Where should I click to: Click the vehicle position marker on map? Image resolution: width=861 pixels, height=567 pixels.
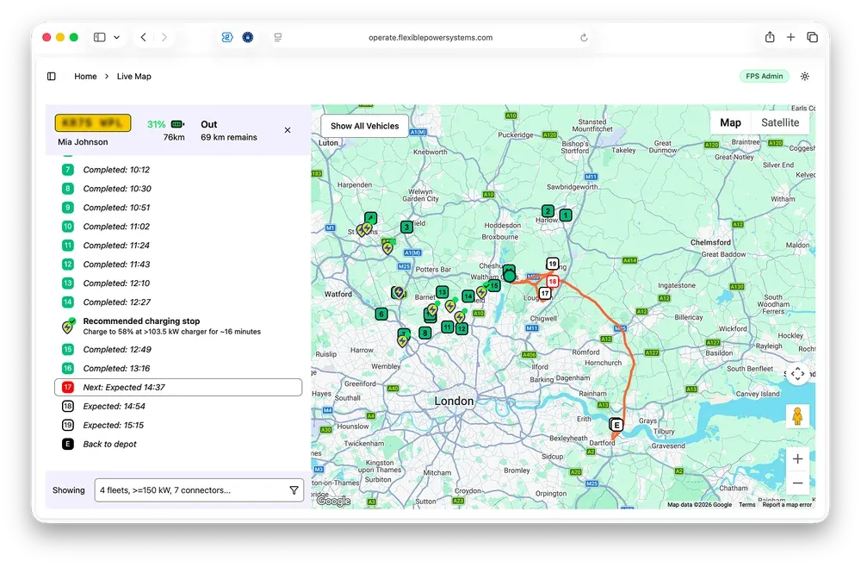(510, 274)
